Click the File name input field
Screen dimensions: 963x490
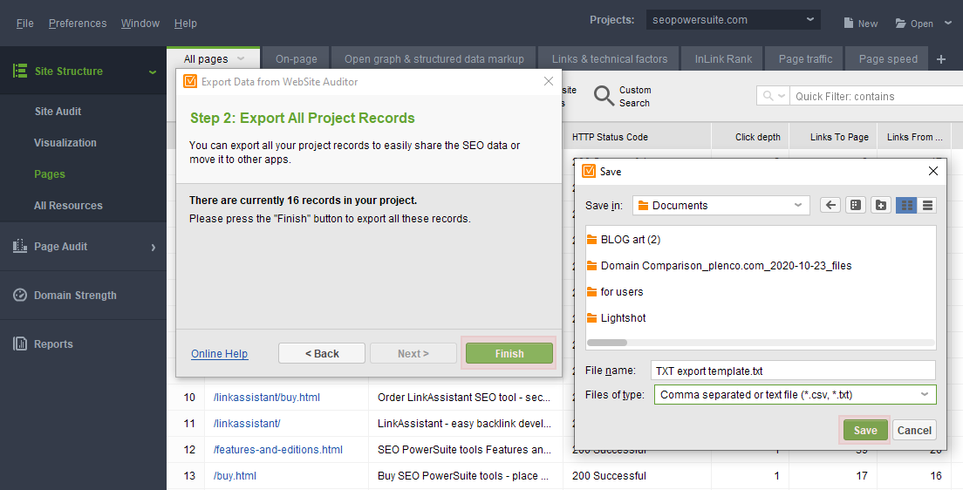(793, 371)
